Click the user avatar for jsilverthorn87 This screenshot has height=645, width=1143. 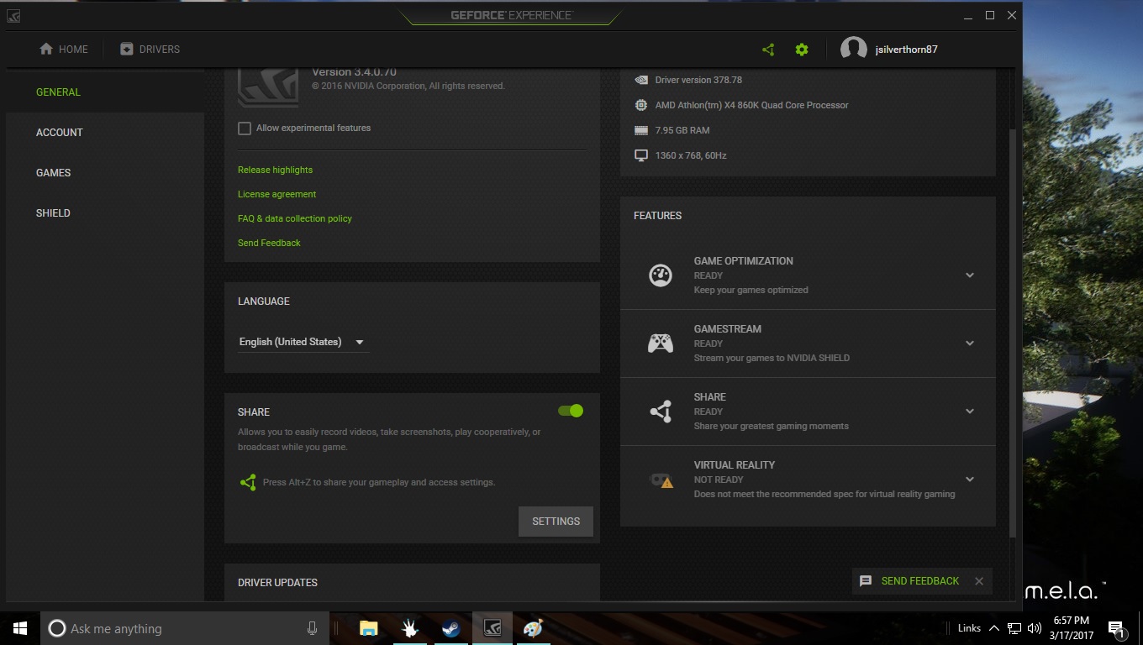pyautogui.click(x=854, y=50)
